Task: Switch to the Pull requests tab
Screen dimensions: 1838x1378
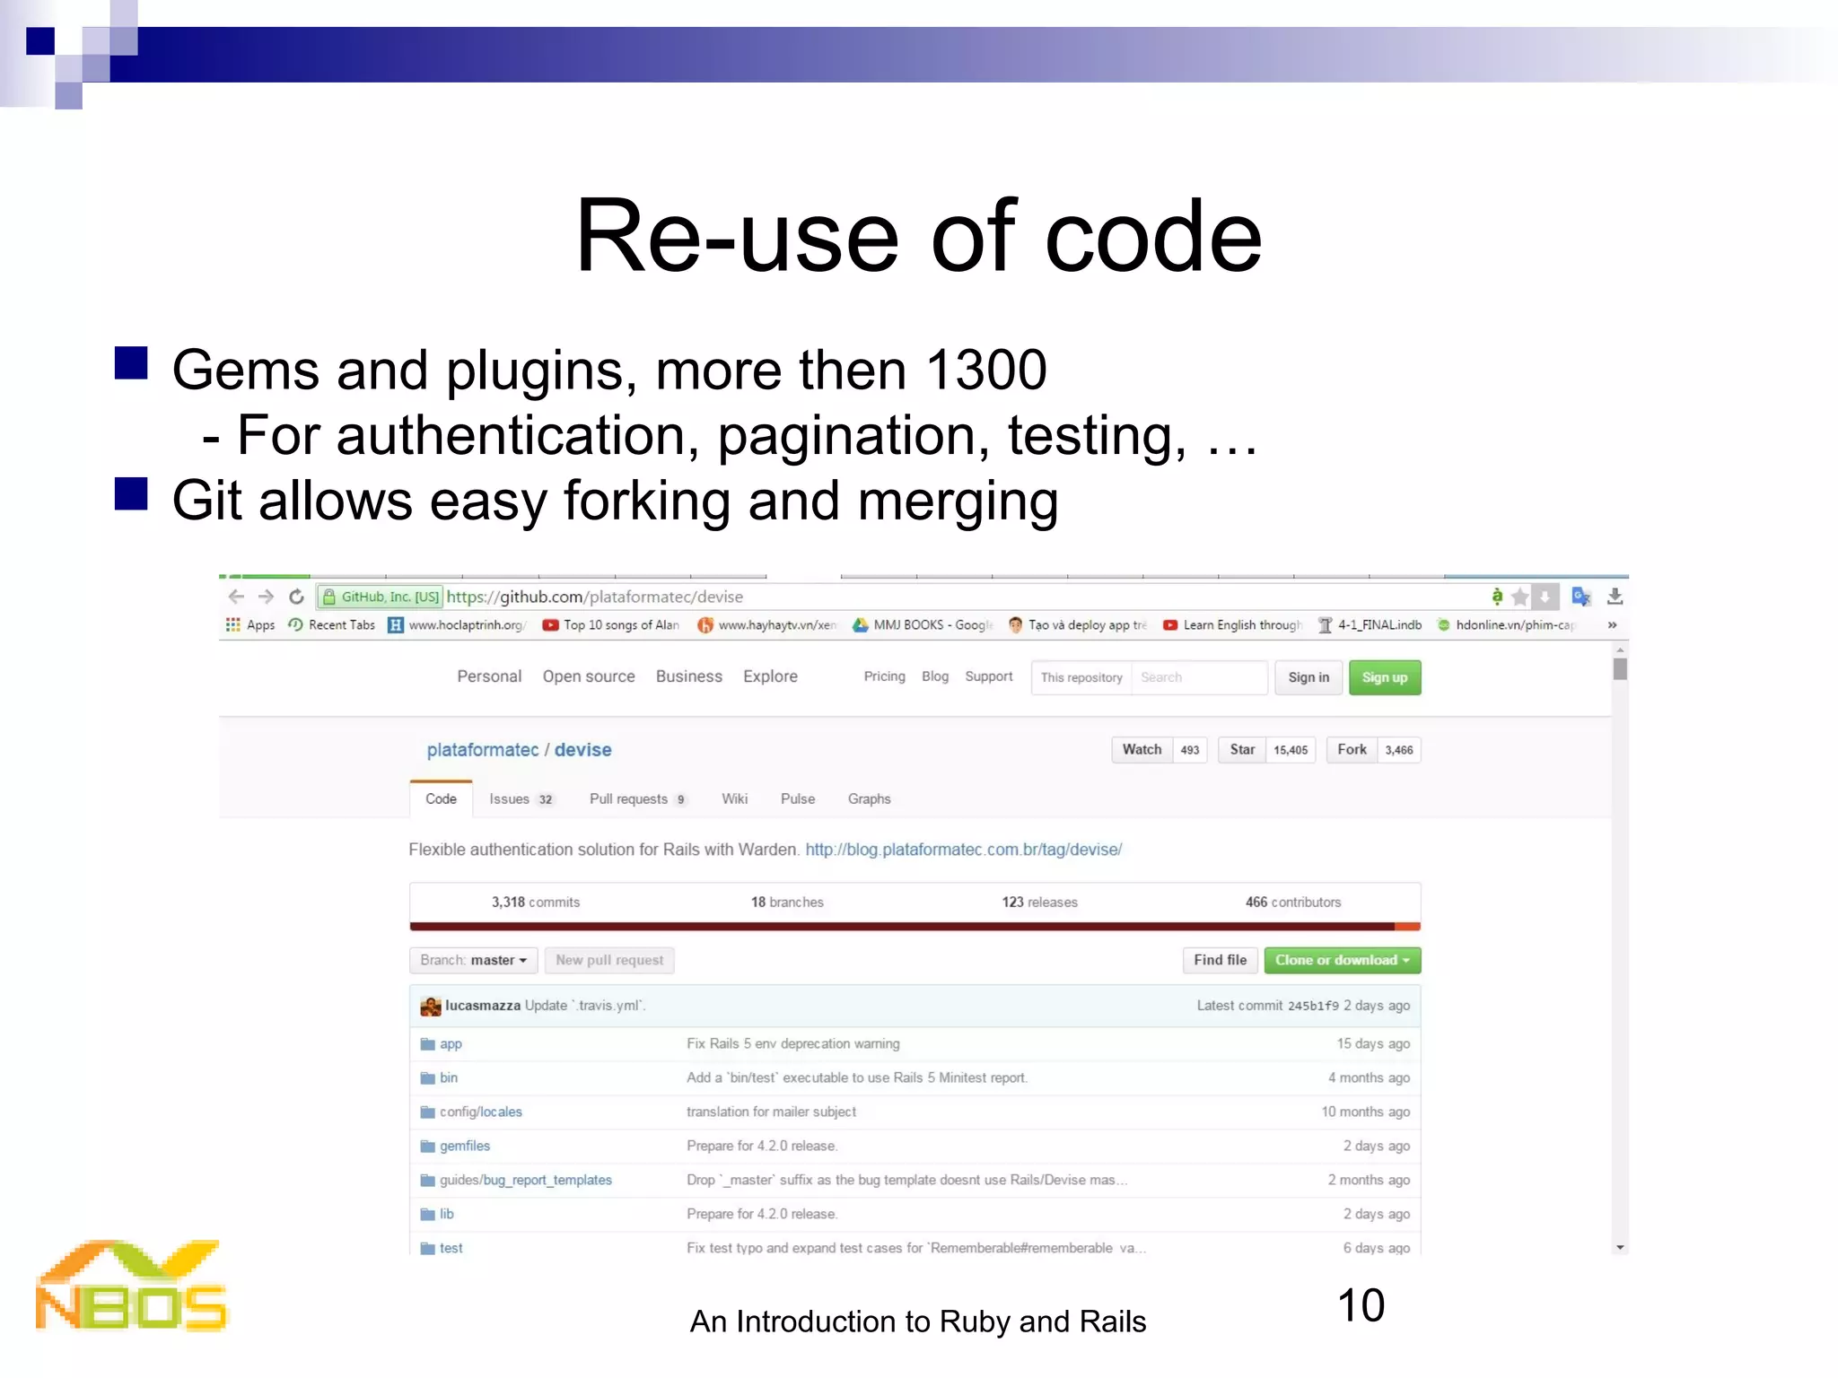Action: (x=638, y=799)
